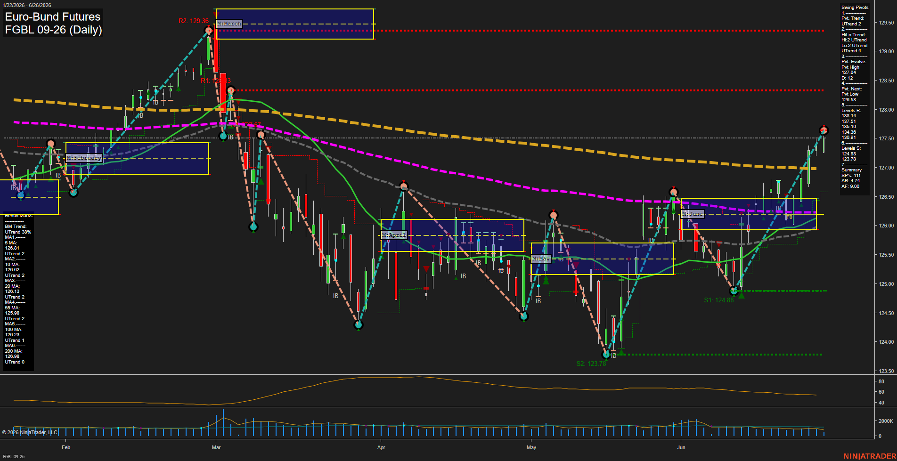Click the swing pivot circle beside R2: 129.36
This screenshot has width=897, height=461.
point(209,31)
